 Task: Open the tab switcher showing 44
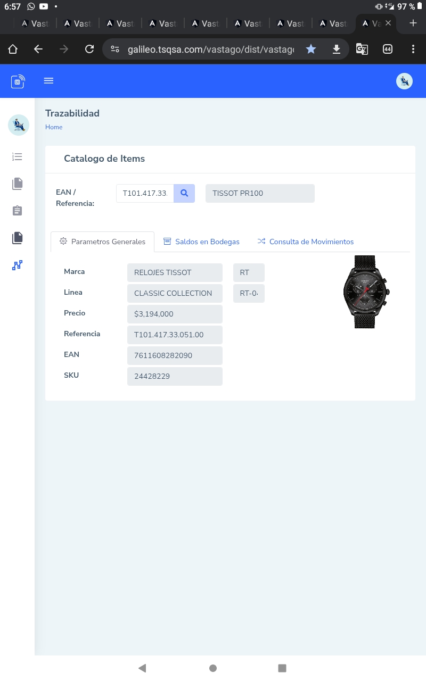[388, 49]
